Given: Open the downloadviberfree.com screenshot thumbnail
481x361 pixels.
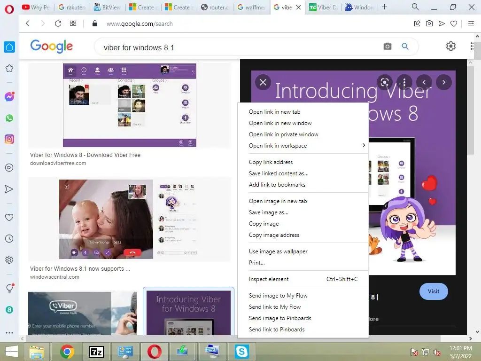Looking at the screenshot, I should (130, 105).
